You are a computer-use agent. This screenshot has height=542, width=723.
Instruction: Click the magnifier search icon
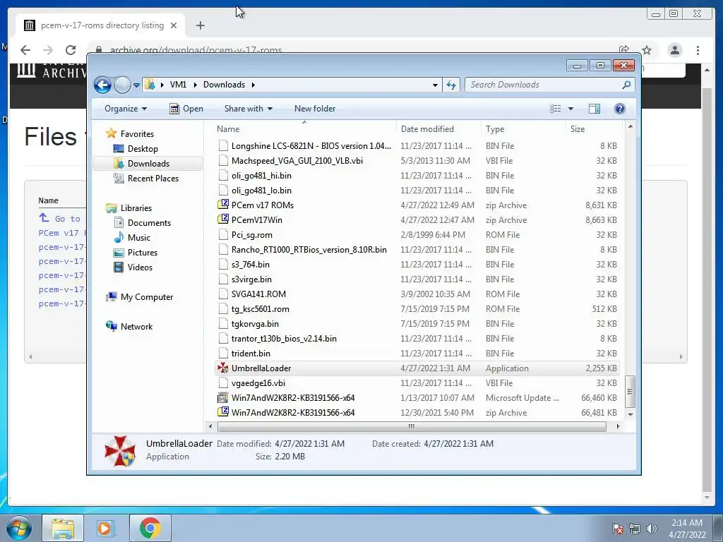point(626,85)
